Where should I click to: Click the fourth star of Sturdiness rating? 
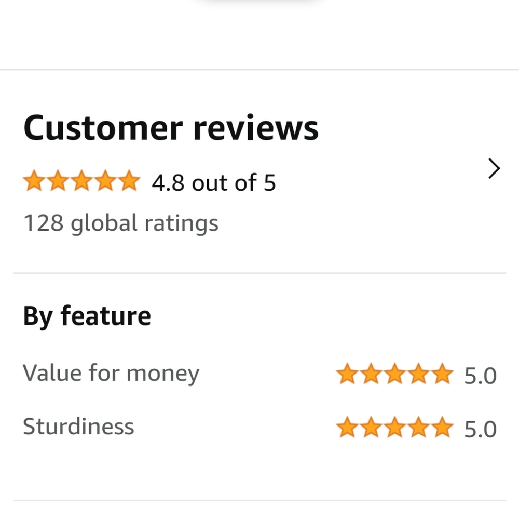coord(418,429)
